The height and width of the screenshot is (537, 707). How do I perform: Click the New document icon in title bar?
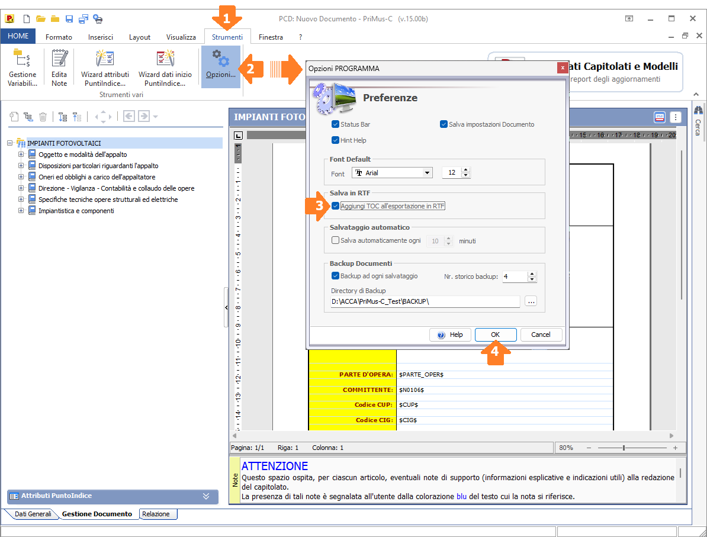27,19
